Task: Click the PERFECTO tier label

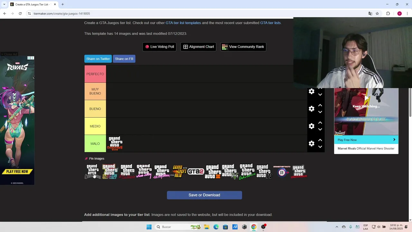Action: point(95,74)
